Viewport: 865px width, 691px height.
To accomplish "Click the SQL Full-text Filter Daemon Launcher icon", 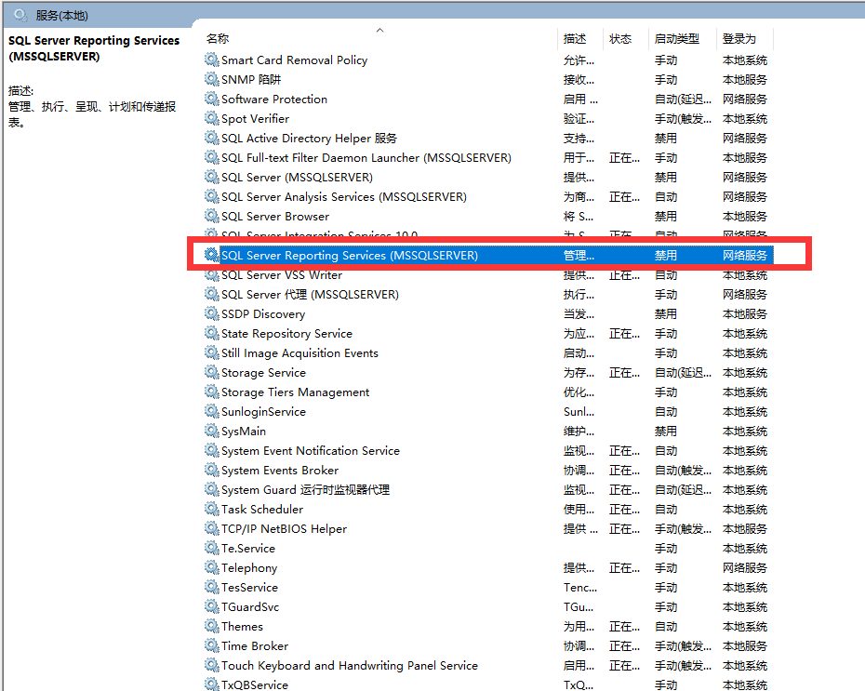I will (212, 157).
